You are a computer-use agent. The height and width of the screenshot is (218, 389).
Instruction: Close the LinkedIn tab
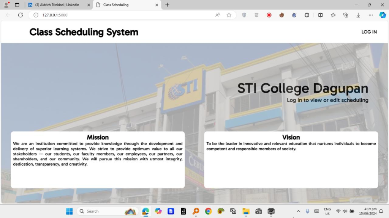(89, 5)
